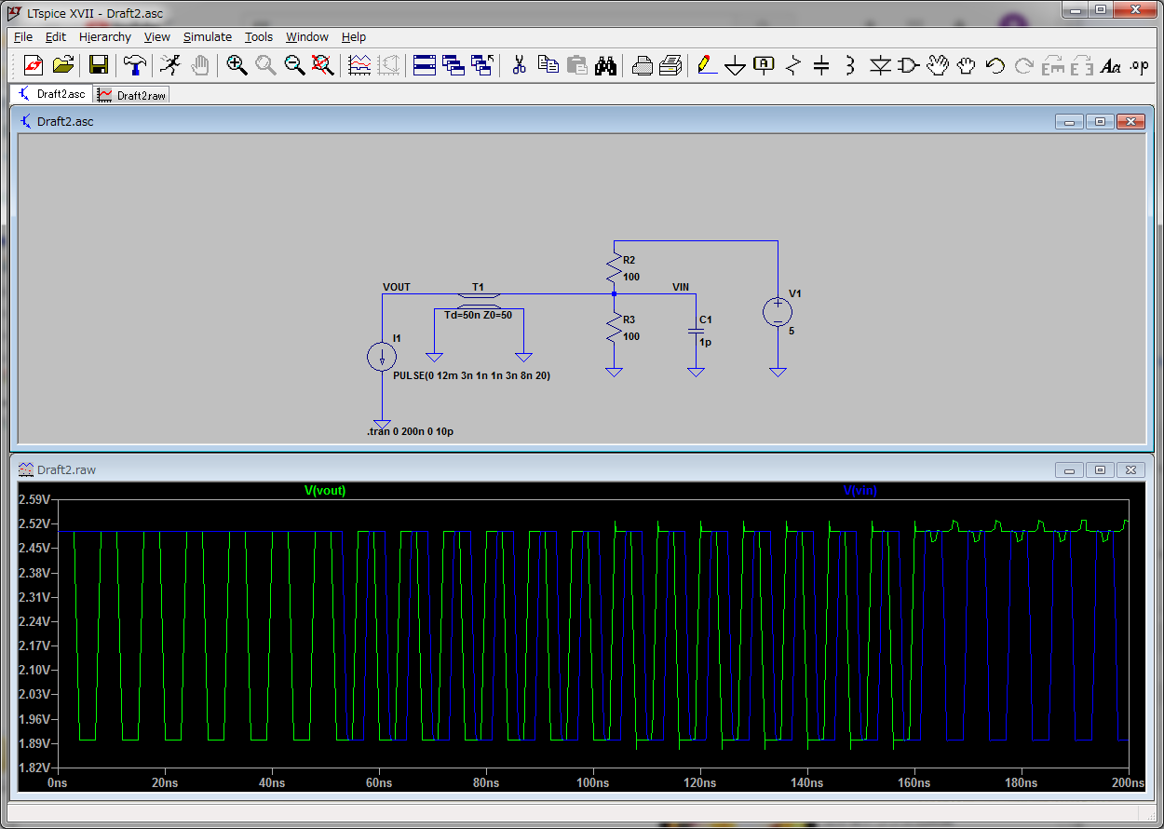Click the Save floppy disk icon
The image size is (1164, 829).
pyautogui.click(x=99, y=65)
